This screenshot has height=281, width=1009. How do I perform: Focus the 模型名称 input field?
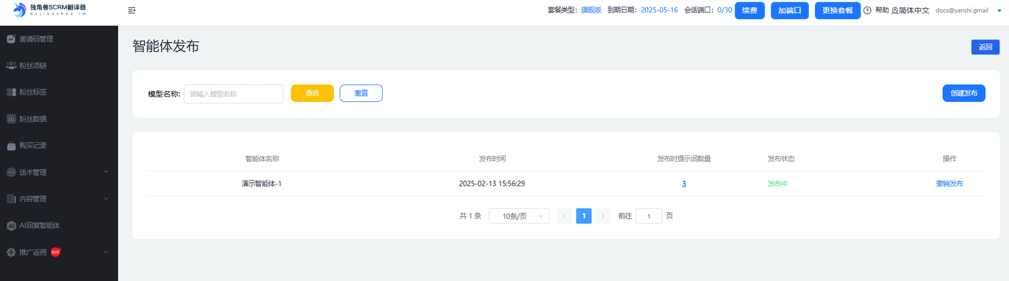point(234,94)
